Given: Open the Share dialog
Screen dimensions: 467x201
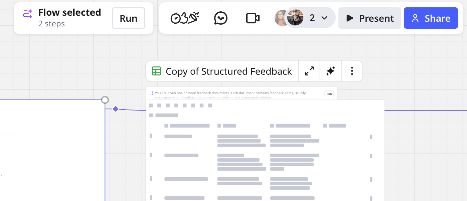Looking at the screenshot, I should [x=431, y=18].
